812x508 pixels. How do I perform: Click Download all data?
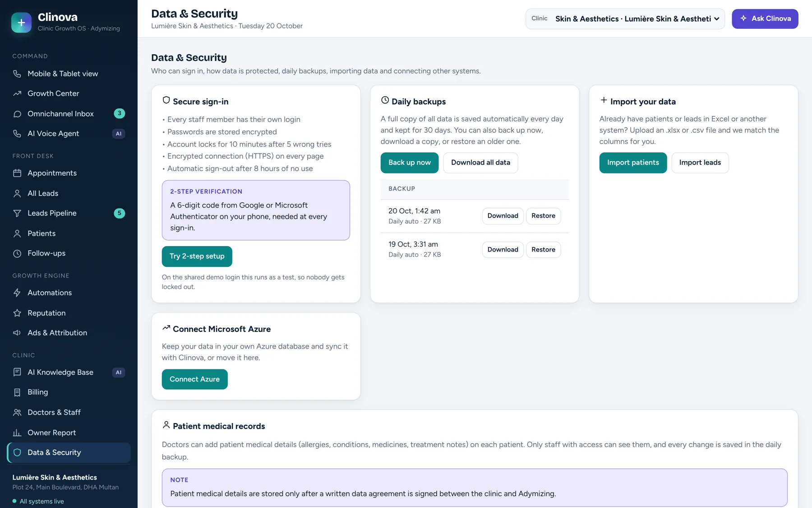(x=480, y=163)
